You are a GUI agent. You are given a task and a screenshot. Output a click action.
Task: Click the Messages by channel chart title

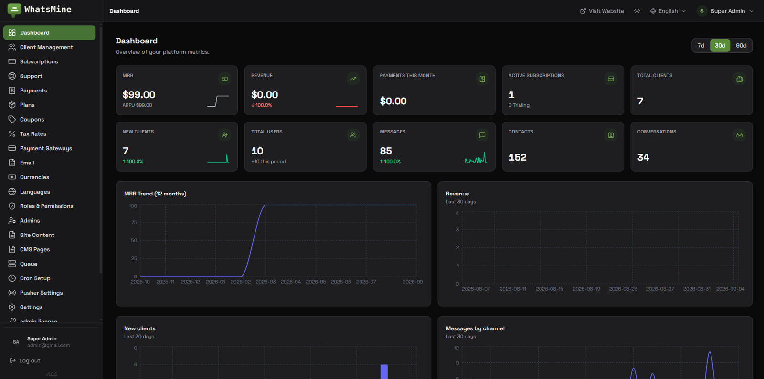click(475, 328)
